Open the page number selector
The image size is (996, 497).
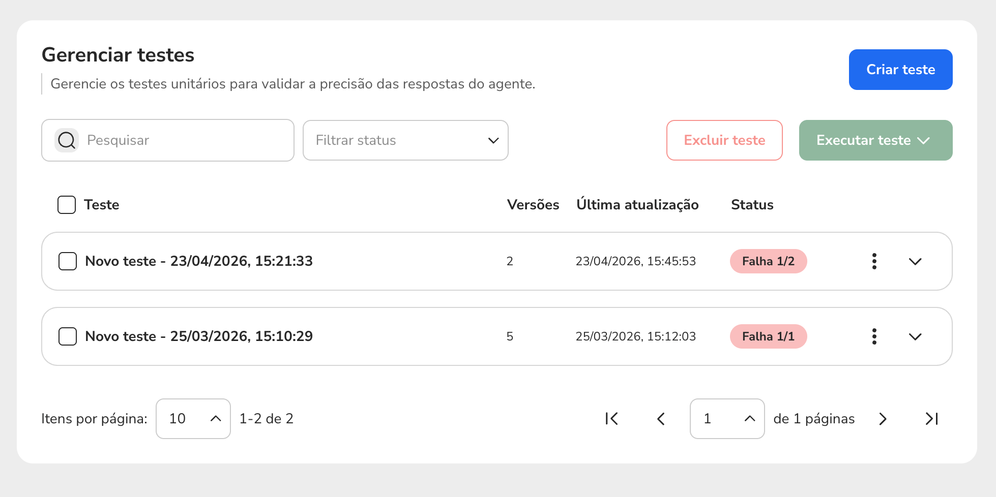pyautogui.click(x=727, y=419)
